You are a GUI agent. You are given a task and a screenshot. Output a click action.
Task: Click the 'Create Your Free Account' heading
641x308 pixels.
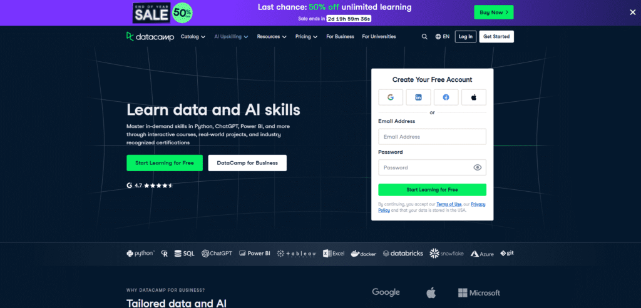[432, 79]
